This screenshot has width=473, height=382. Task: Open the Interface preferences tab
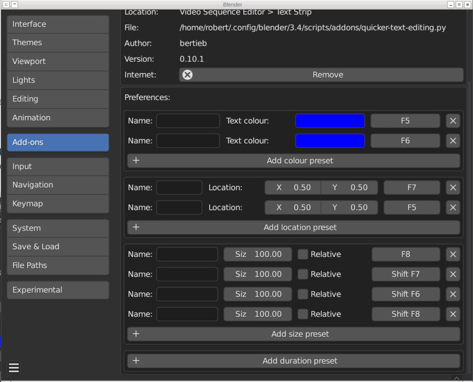click(x=58, y=24)
